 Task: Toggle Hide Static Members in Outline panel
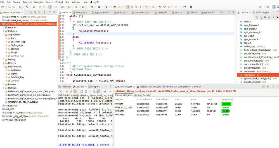pyautogui.click(x=269, y=17)
